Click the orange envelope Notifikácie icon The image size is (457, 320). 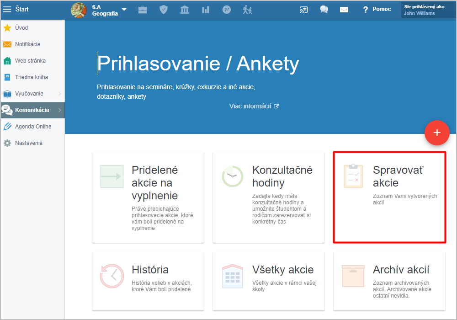(7, 44)
